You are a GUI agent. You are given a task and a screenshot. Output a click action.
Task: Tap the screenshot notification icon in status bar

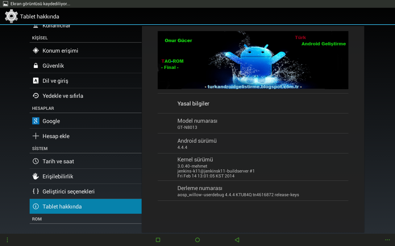[x=6, y=4]
